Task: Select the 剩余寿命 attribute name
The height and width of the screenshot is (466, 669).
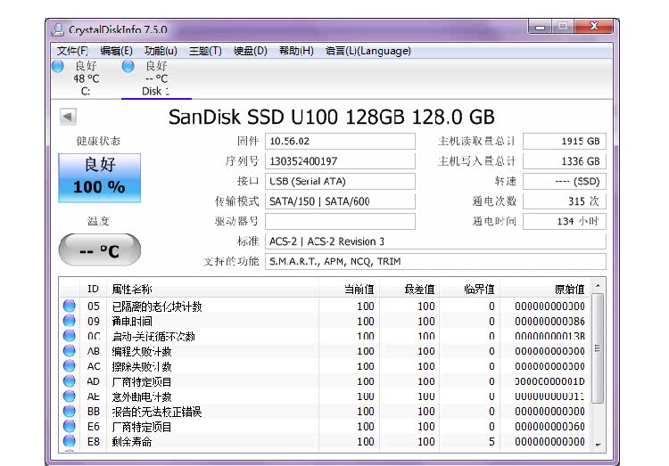Action: 132,442
